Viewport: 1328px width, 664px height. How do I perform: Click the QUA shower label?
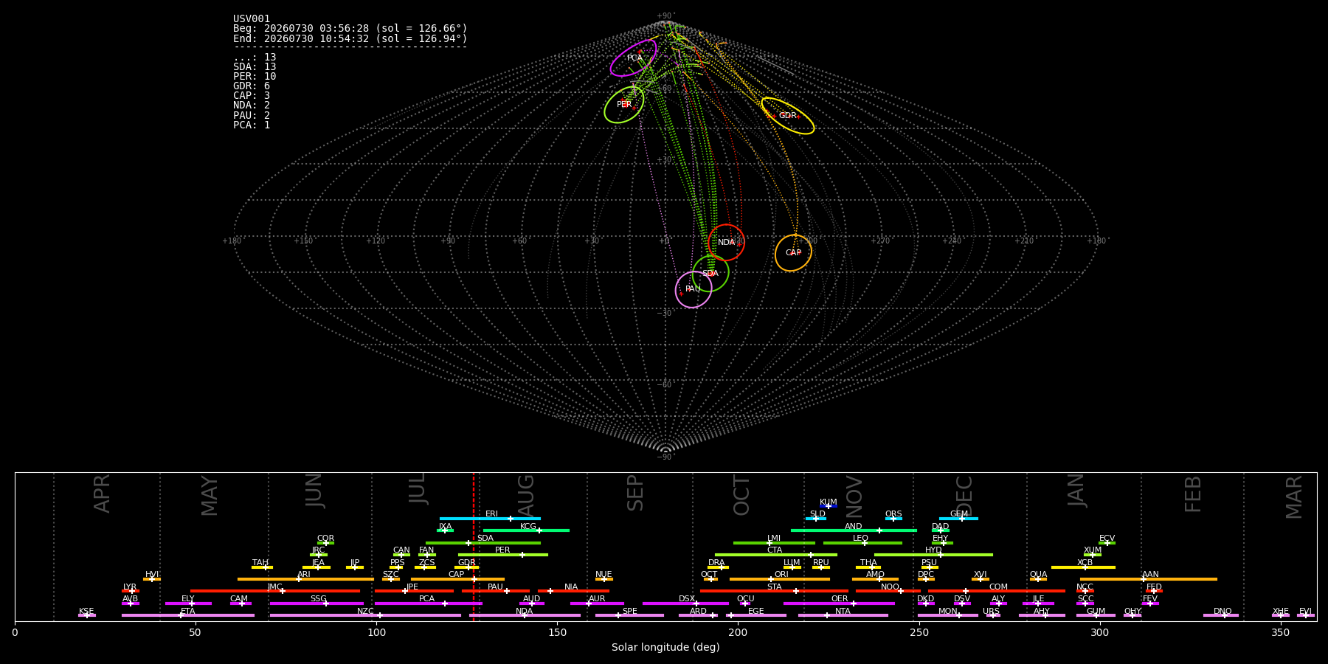1038,575
